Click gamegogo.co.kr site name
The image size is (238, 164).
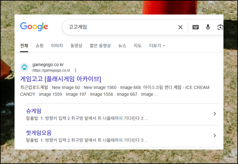(48, 65)
